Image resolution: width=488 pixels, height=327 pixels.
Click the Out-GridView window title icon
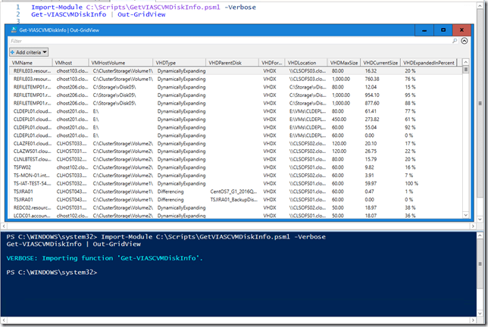tap(13, 29)
